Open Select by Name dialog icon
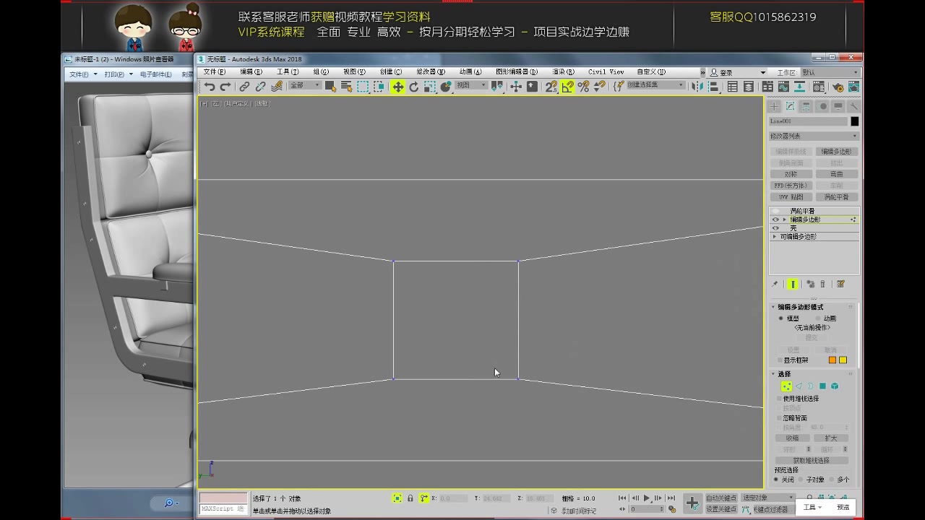Viewport: 925px width, 520px height. click(x=345, y=87)
